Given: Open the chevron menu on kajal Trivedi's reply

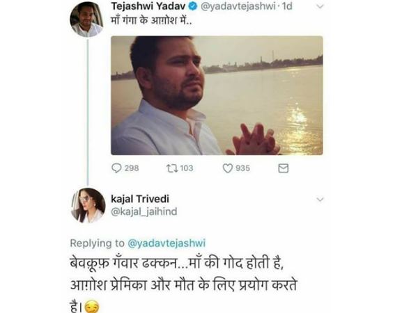Looking at the screenshot, I should [x=320, y=200].
